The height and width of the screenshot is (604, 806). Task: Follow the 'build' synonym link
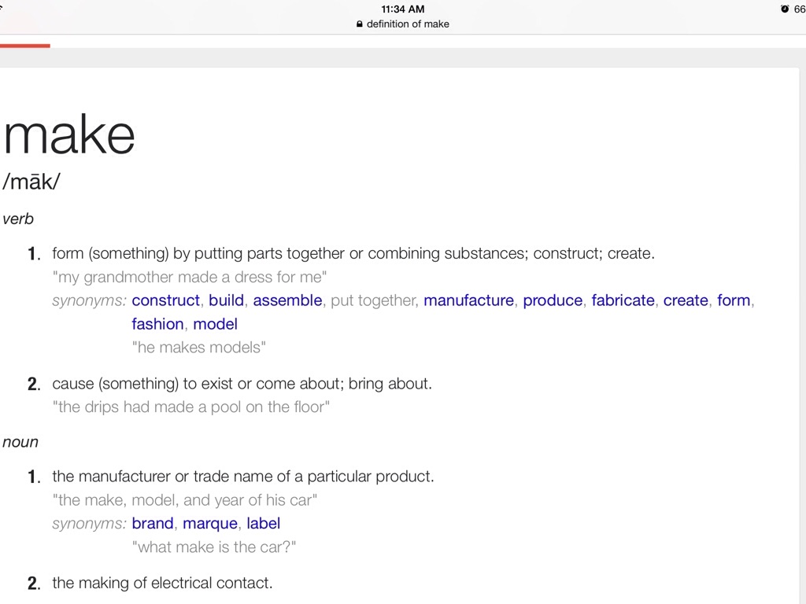click(227, 300)
